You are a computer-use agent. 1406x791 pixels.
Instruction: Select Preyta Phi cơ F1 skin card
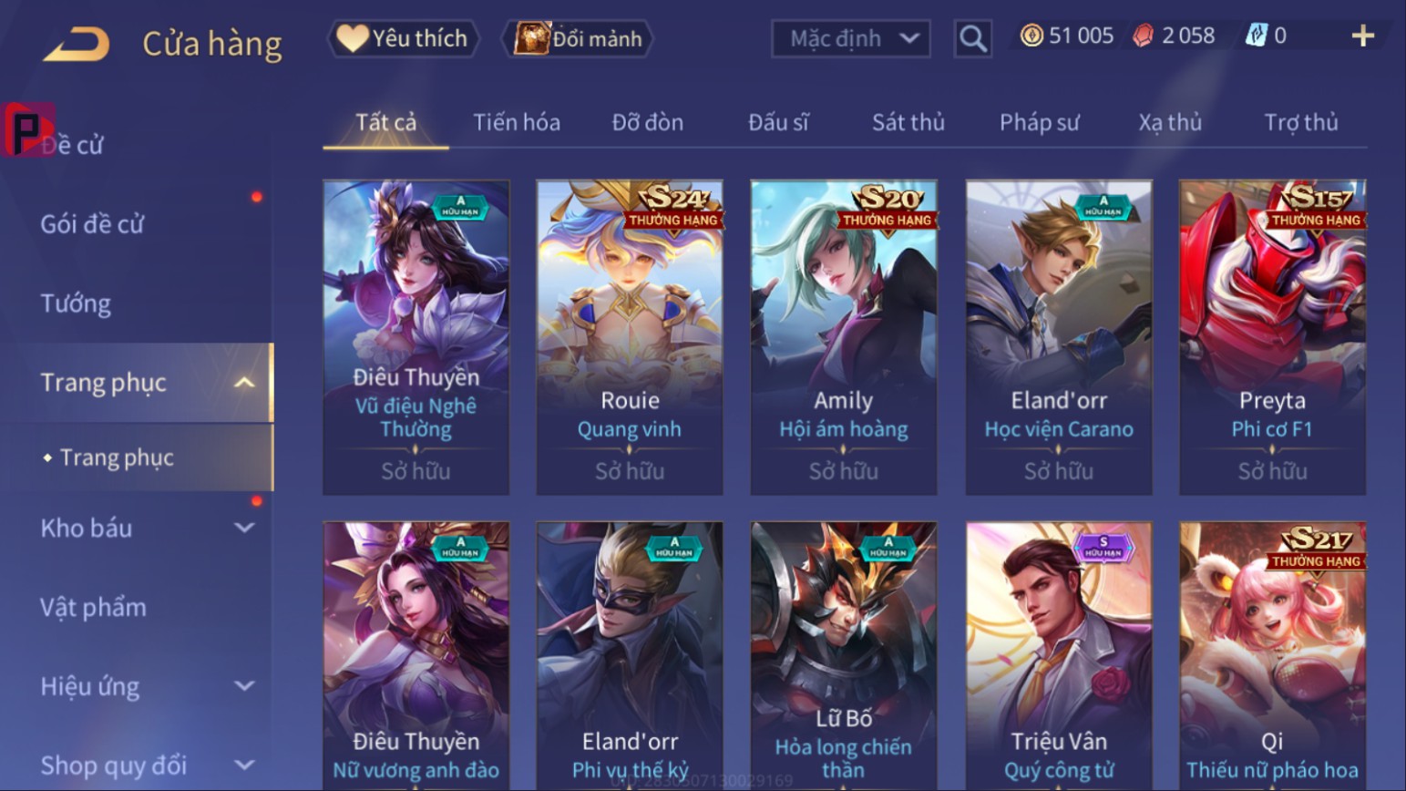1272,337
